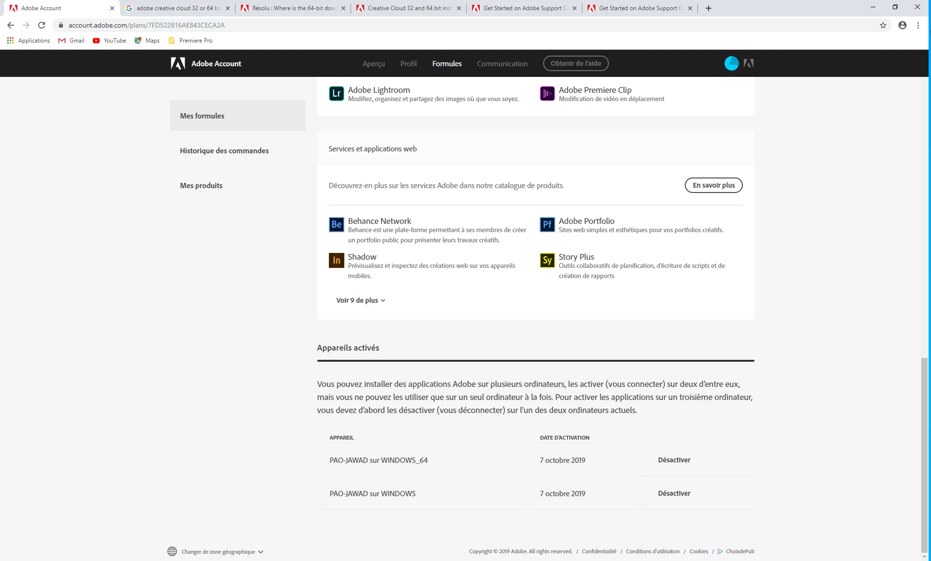
Task: Switch to the Aperçu tab
Action: coord(373,64)
